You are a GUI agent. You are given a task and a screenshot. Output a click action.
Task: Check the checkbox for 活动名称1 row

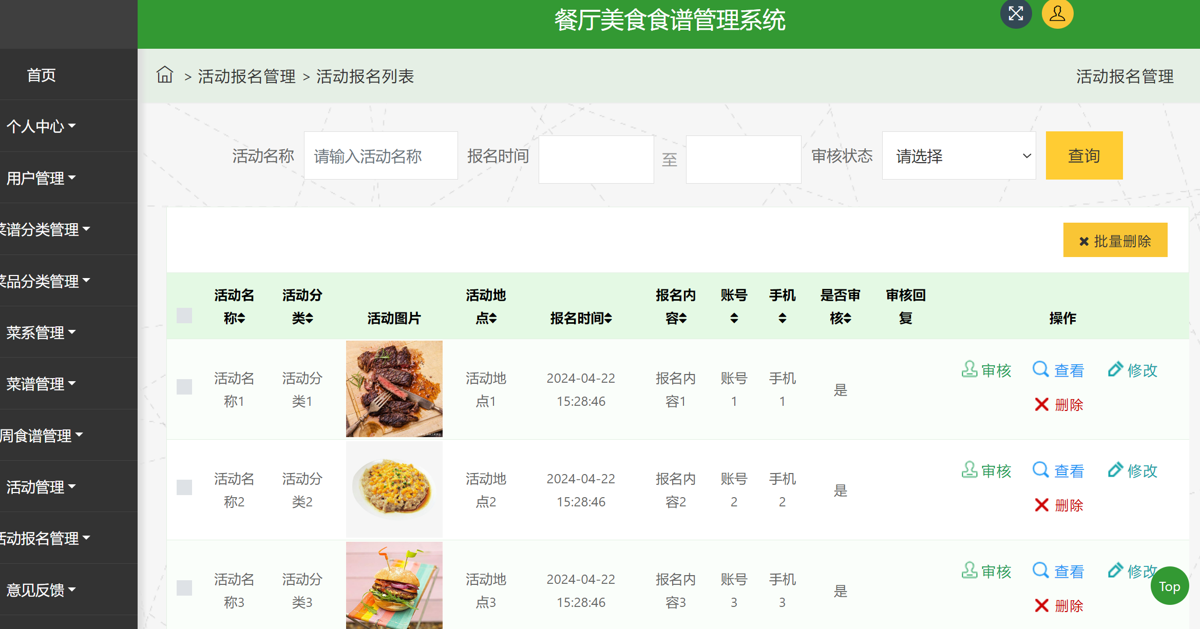(x=184, y=387)
